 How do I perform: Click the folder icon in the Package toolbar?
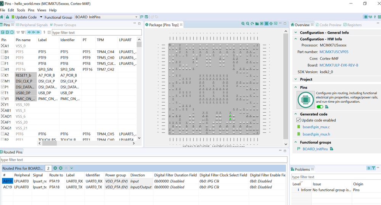(257, 24)
